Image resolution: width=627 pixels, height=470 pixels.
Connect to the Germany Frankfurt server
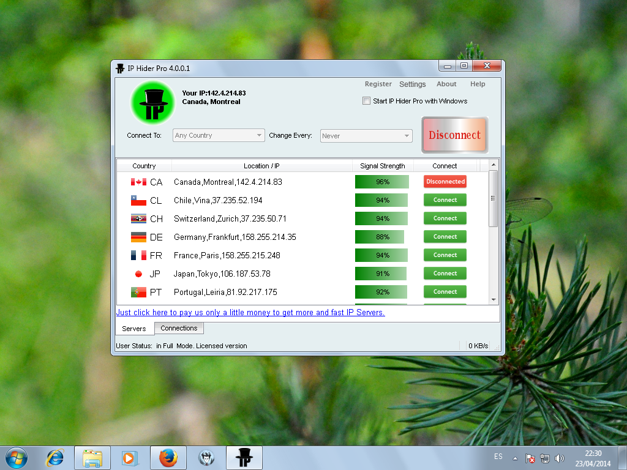click(445, 237)
